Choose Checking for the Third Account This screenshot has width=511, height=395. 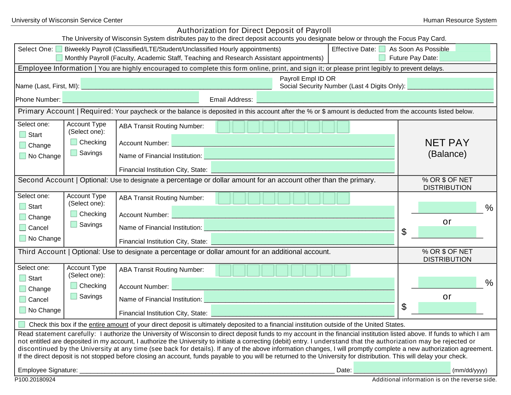pos(74,286)
